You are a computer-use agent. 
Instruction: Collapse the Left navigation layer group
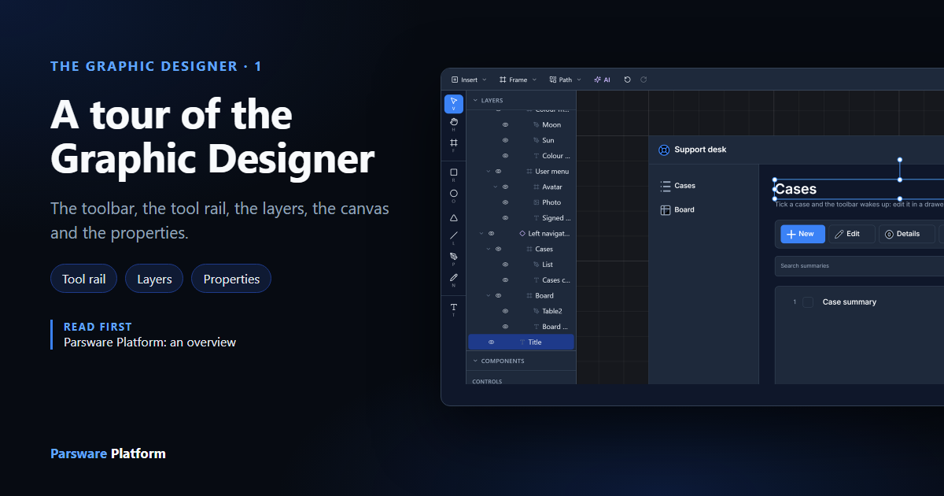point(481,234)
